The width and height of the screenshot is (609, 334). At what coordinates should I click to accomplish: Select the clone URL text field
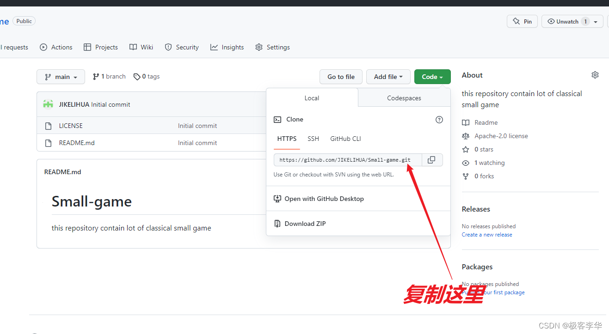point(348,160)
